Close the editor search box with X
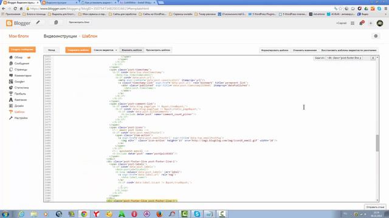The height and width of the screenshot is (218, 389). click(x=373, y=58)
